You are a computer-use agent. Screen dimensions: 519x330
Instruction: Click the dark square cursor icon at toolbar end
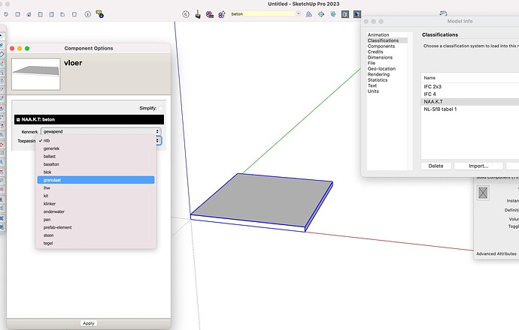tap(357, 14)
